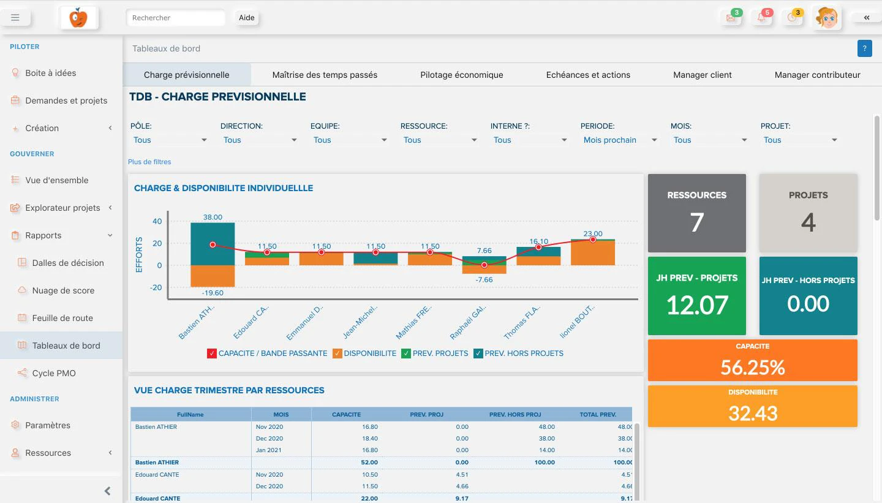Switch to the Manager client tab
Viewport: 882px width, 503px height.
(x=703, y=75)
